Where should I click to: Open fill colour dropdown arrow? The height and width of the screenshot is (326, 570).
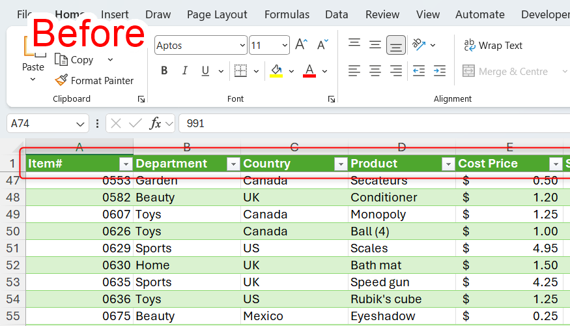point(291,71)
